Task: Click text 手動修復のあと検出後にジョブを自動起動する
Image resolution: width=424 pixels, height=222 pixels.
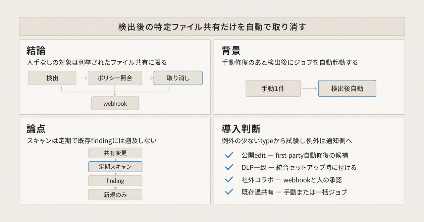Action: click(x=290, y=62)
